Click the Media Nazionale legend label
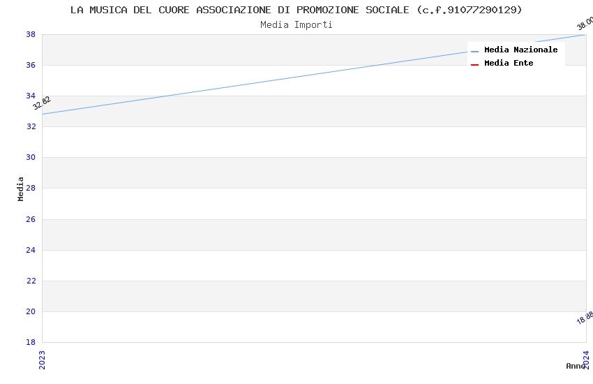This screenshot has height=384, width=593. [520, 50]
